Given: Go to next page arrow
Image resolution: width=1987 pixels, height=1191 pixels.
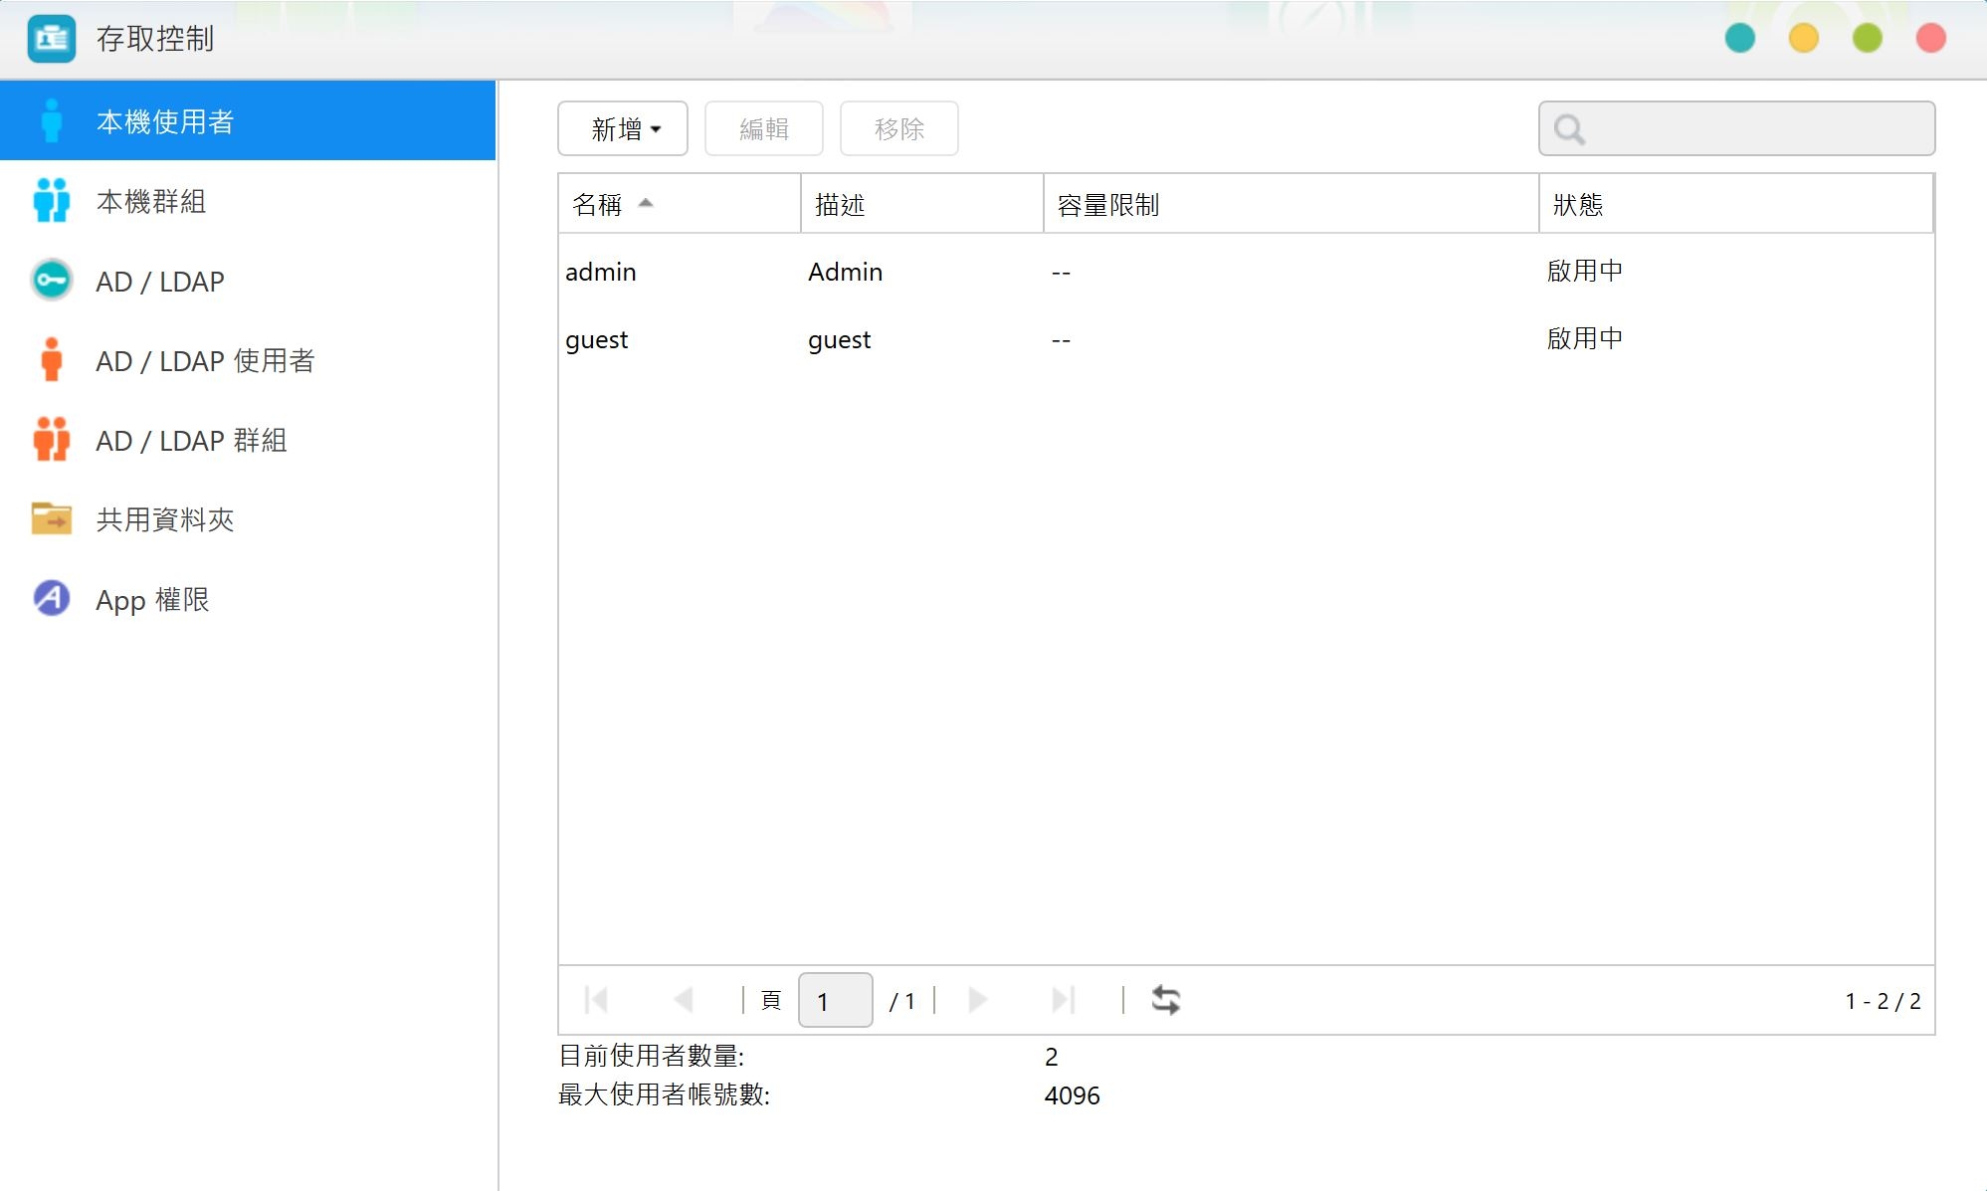Looking at the screenshot, I should click(977, 1000).
